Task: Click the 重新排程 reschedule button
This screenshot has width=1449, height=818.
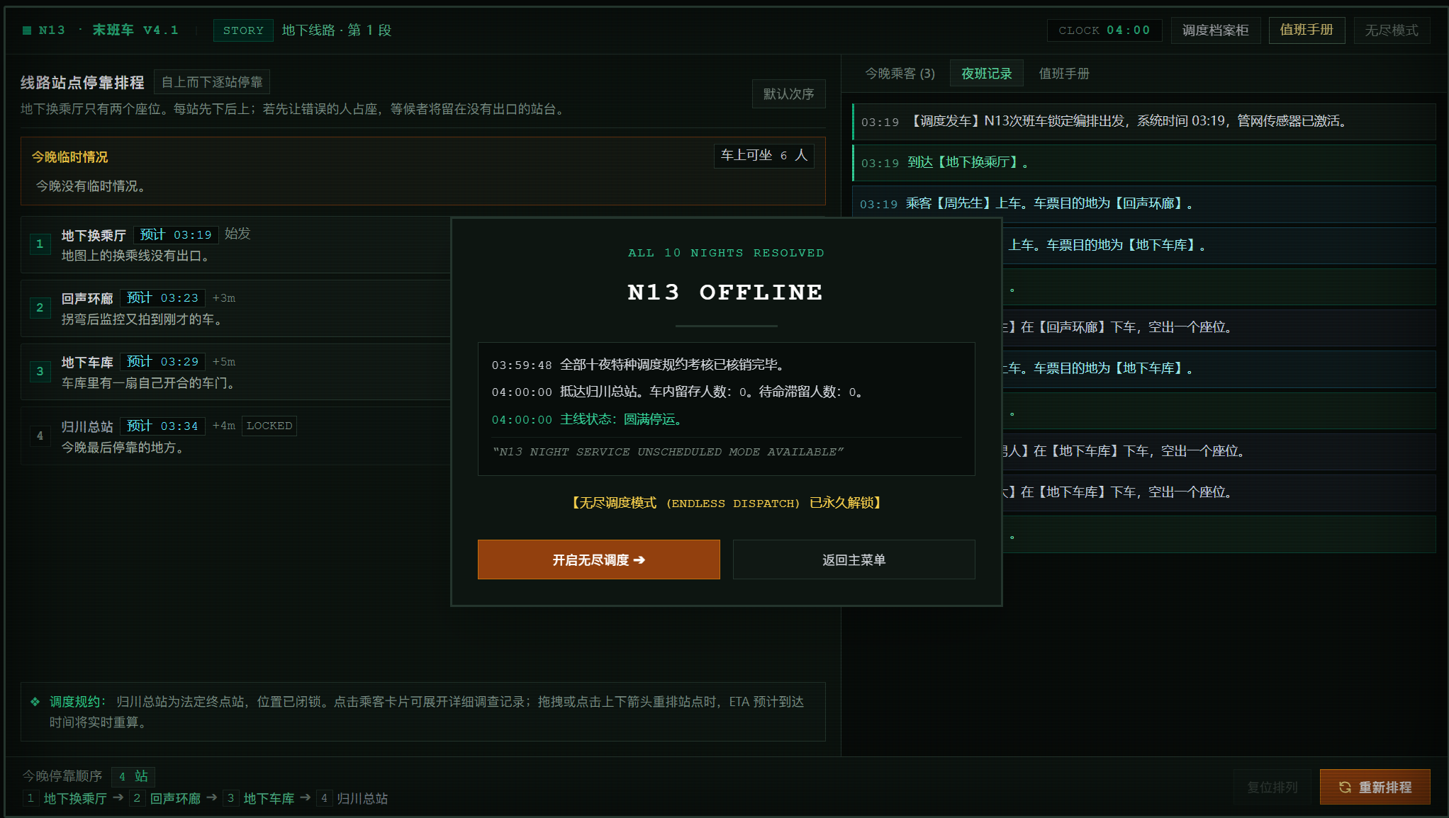Action: (x=1375, y=787)
